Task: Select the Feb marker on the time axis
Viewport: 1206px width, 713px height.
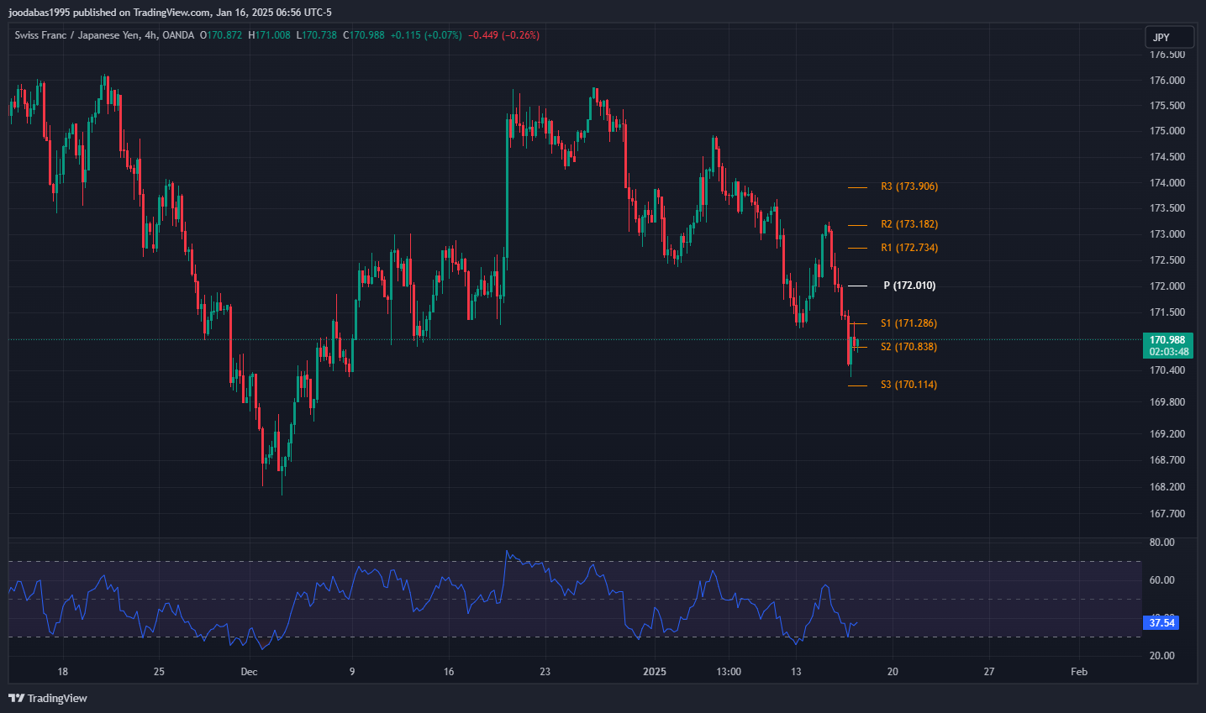Action: click(x=1079, y=672)
